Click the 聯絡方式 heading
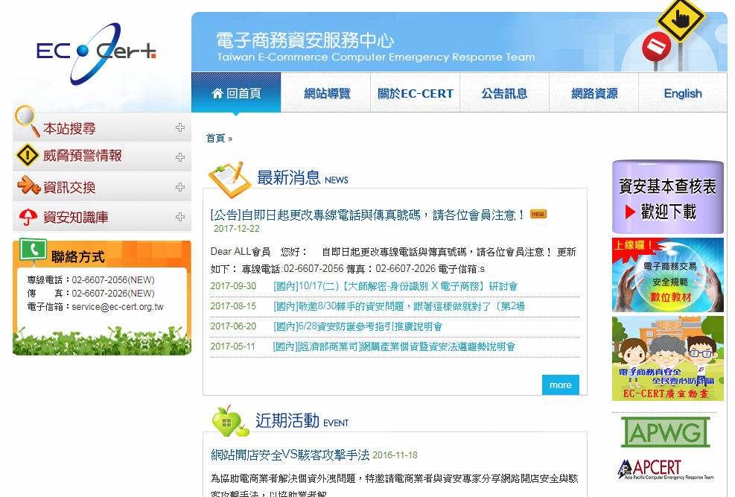 click(x=77, y=257)
